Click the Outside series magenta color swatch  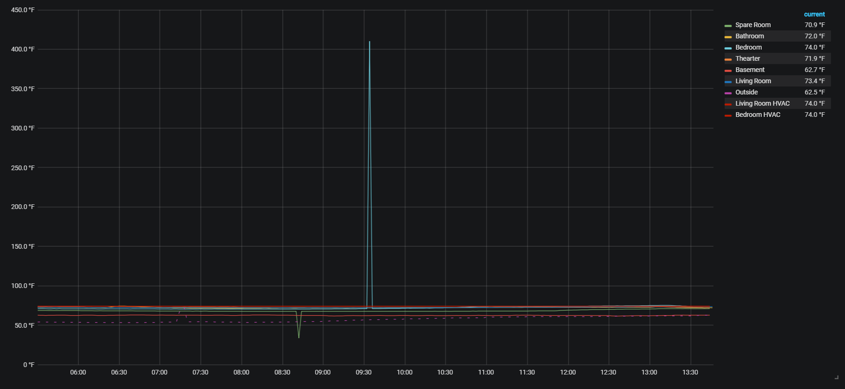727,93
